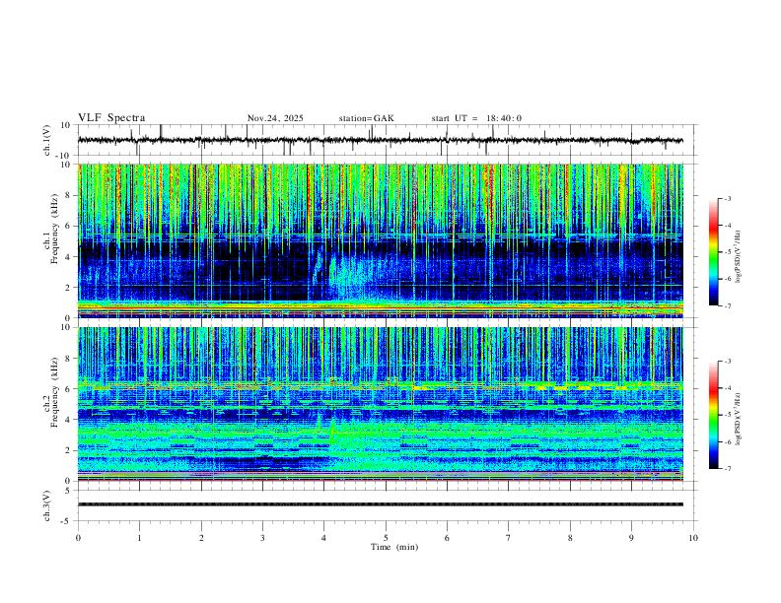Click the time axis tick label '5'
Screen dimensions: 781x603
click(386, 538)
